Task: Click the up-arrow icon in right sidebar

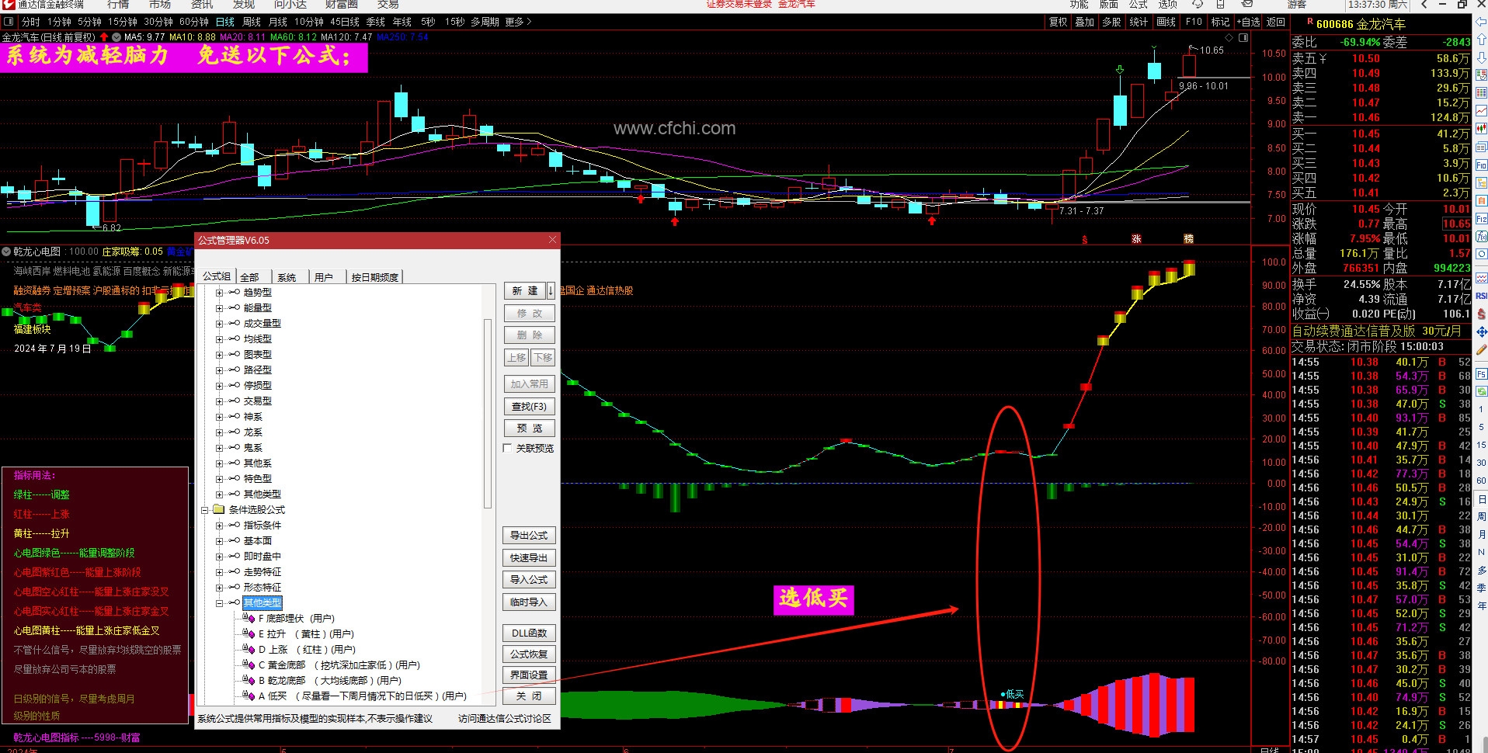Action: (x=1481, y=40)
